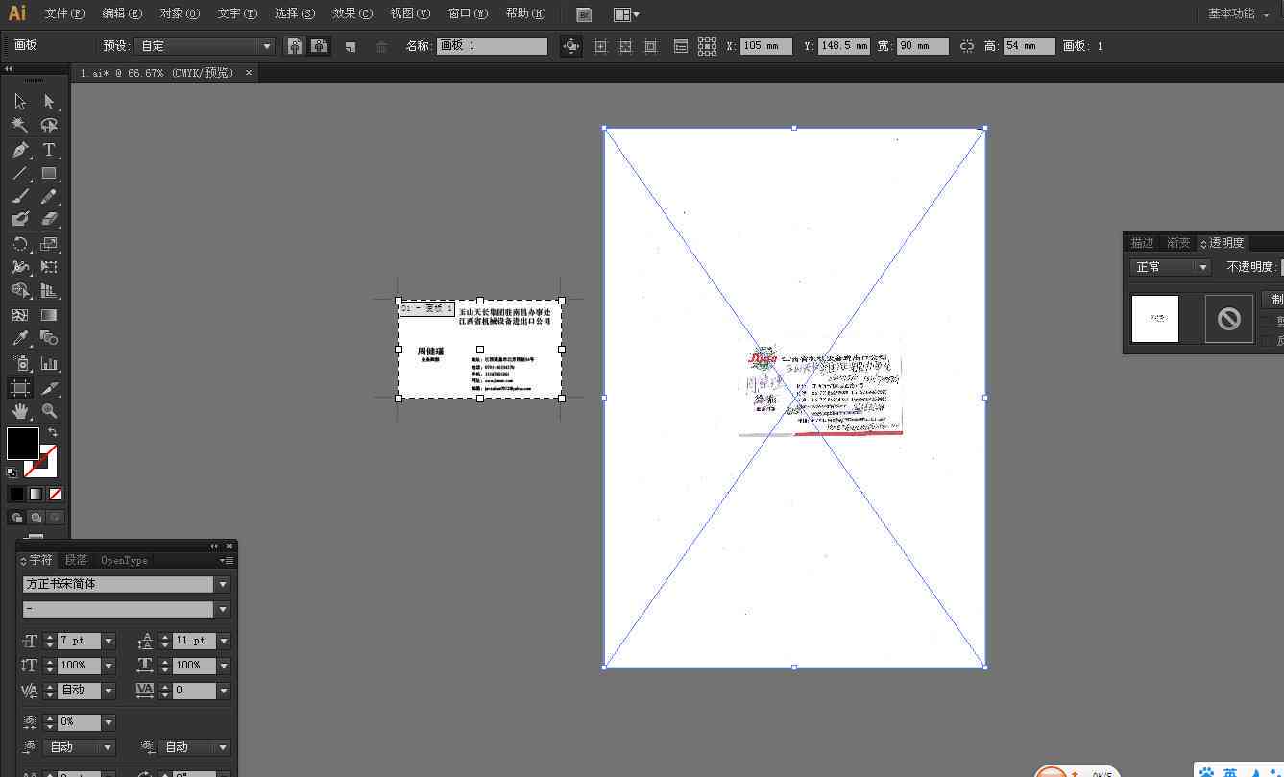Click the Bridge (Br) button
The image size is (1284, 777).
tap(584, 14)
